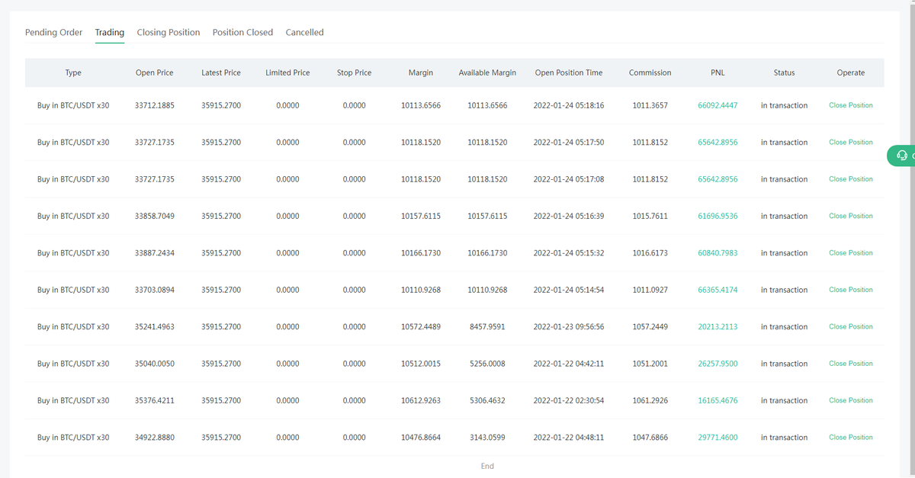Select the Trading tab

110,32
